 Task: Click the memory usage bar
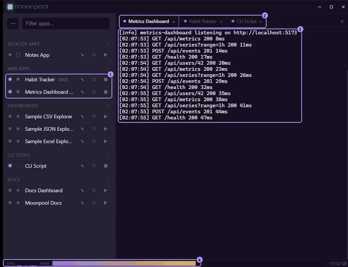tap(124, 264)
